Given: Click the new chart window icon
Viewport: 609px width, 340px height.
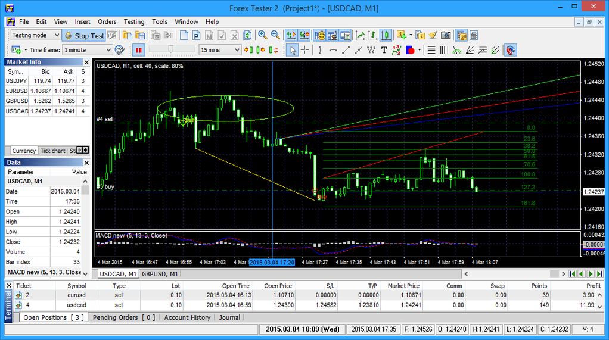Looking at the screenshot, I should [x=16, y=50].
